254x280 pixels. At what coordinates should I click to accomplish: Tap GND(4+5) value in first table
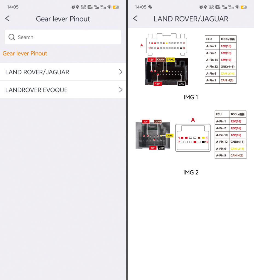point(227,67)
